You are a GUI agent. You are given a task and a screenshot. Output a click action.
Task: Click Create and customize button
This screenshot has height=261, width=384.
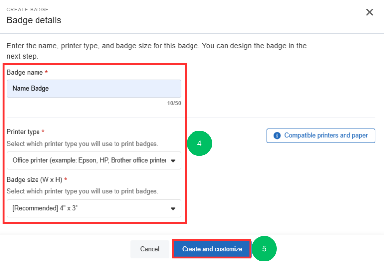[x=212, y=249]
